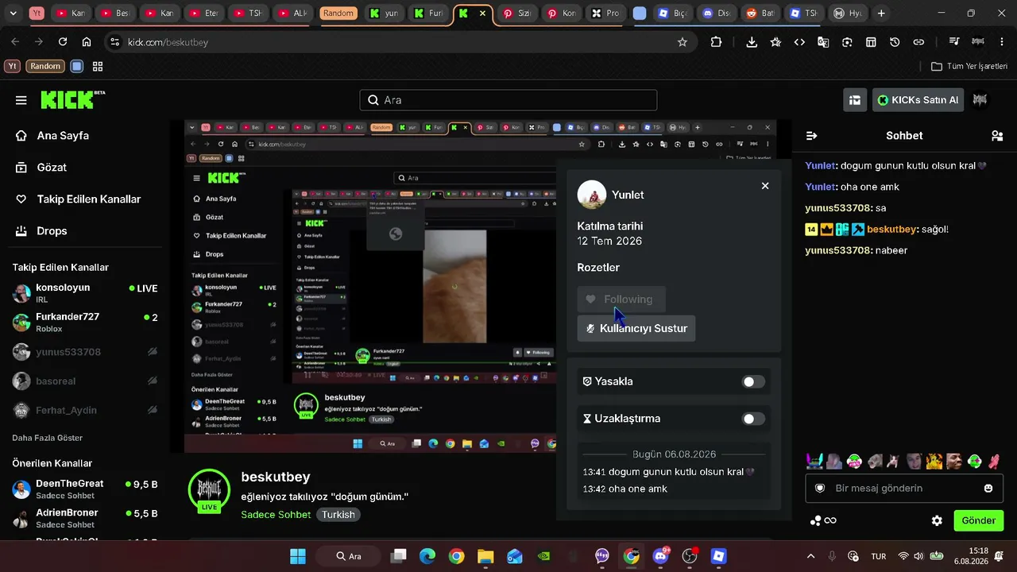Viewport: 1017px width, 572px height.
Task: Click Yunlet username in the first chat message
Action: click(821, 166)
